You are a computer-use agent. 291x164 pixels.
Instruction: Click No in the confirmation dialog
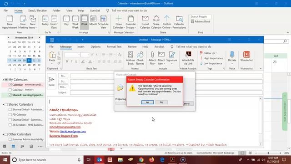tap(161, 102)
